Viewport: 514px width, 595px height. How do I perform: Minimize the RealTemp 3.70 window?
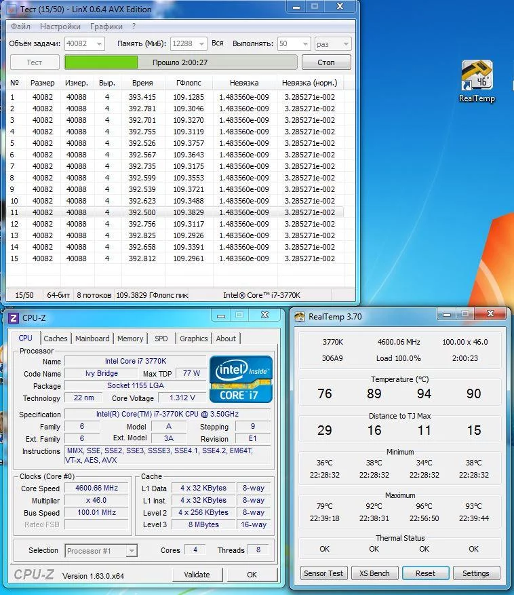click(x=447, y=314)
